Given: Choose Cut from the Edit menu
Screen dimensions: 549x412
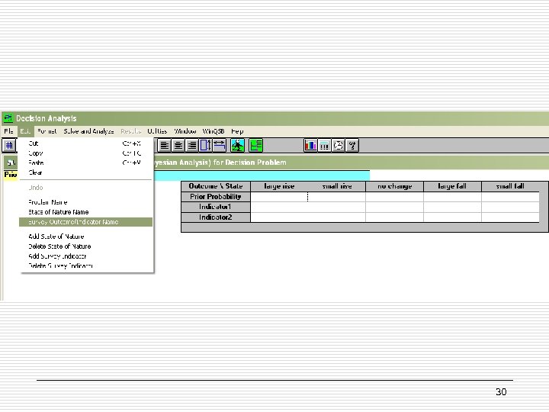Looking at the screenshot, I should [85, 143].
